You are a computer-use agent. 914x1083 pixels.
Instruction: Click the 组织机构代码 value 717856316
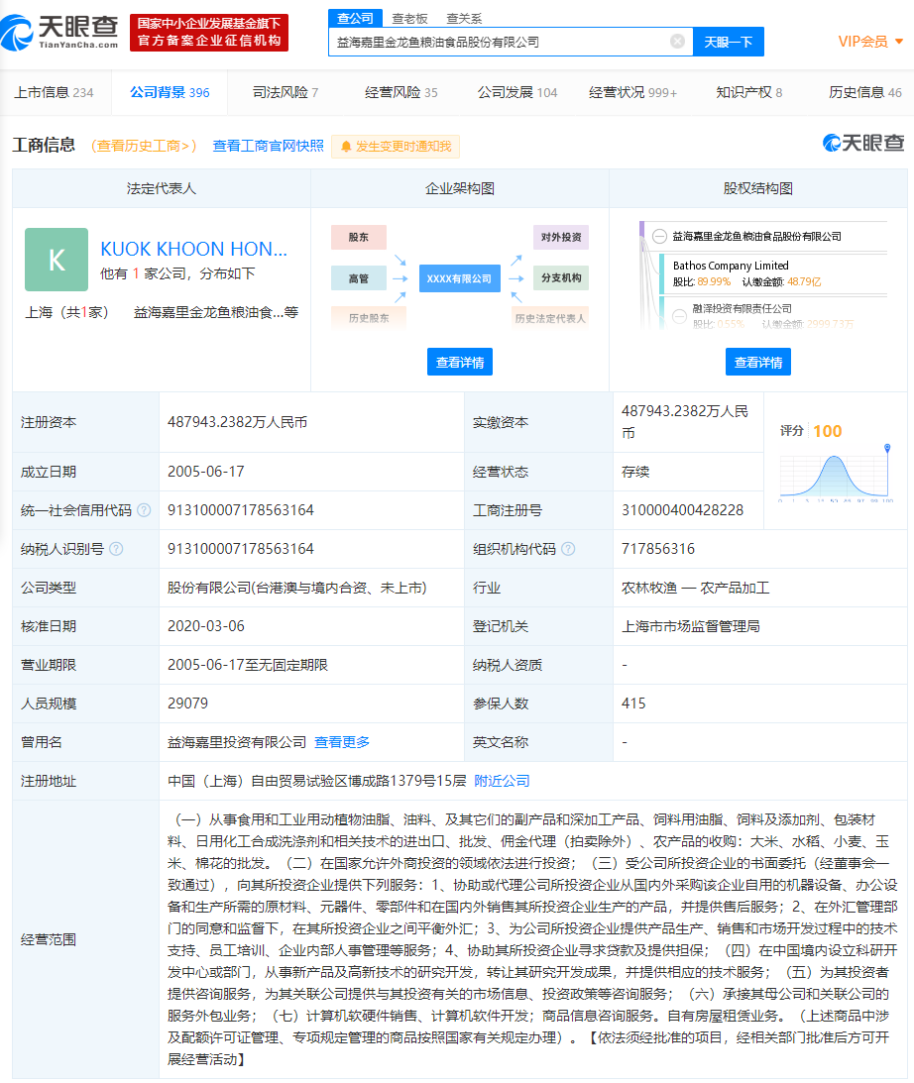(658, 549)
